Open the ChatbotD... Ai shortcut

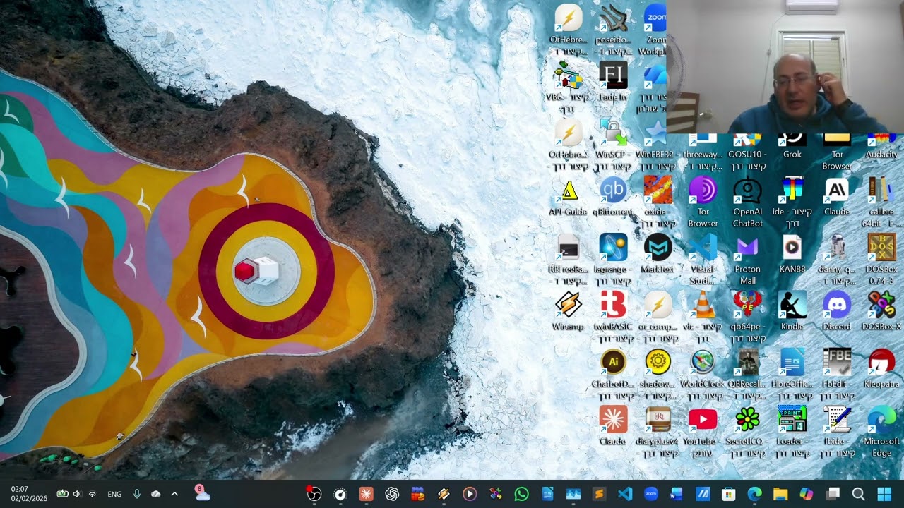point(613,362)
